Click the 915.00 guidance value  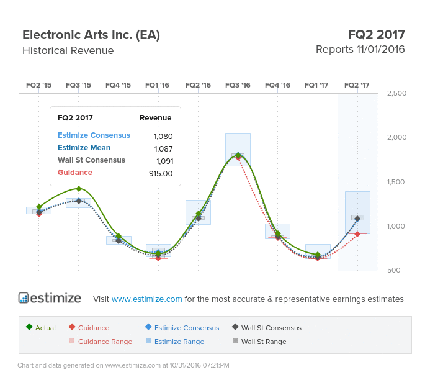click(161, 174)
